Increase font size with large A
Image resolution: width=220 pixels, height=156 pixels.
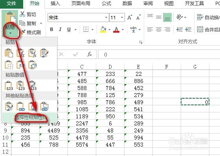tap(130, 17)
